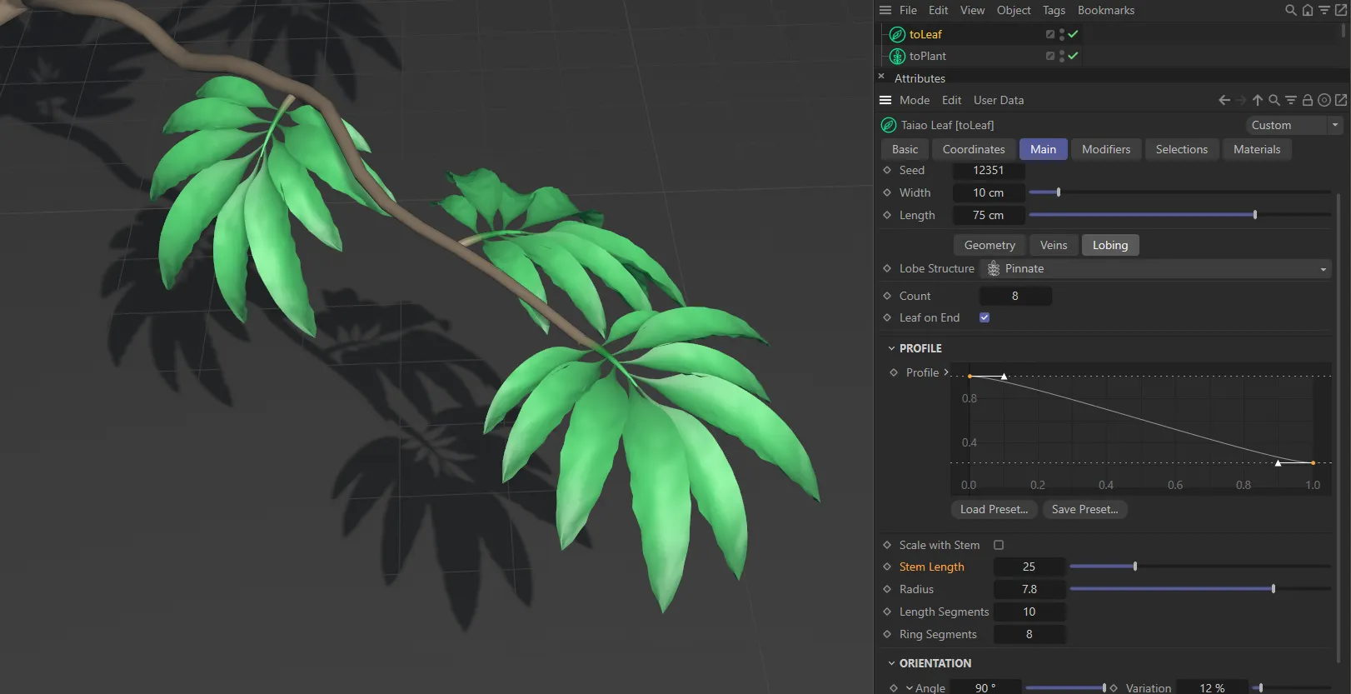1351x694 pixels.
Task: Click the Width slider handle
Action: click(1059, 192)
